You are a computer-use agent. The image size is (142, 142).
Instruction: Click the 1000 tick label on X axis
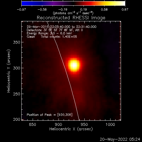tap(110, 124)
